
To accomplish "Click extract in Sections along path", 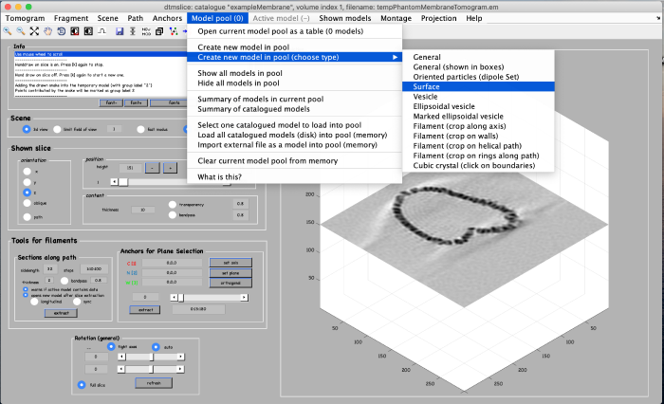I will [61, 313].
